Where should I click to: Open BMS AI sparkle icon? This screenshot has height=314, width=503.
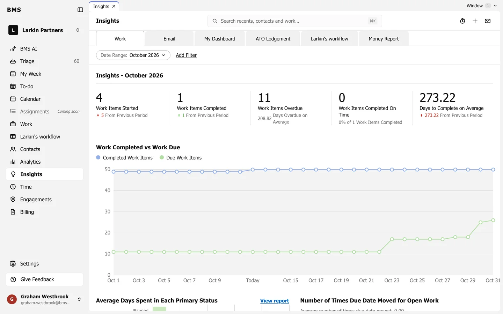click(x=13, y=49)
